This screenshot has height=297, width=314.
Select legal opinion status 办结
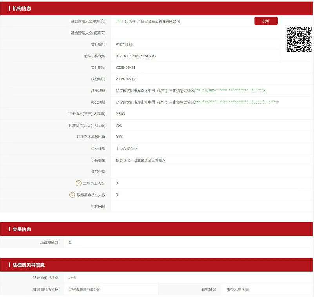pos(72,278)
